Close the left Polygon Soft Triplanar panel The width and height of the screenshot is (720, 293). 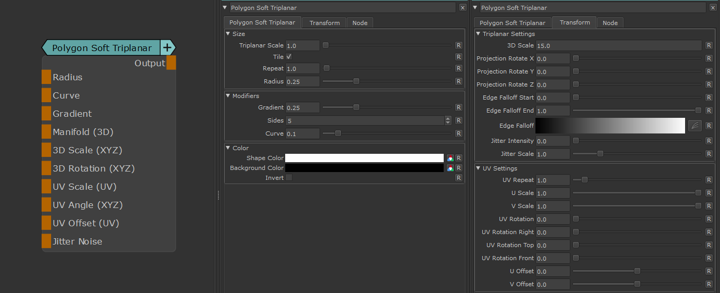click(x=462, y=8)
